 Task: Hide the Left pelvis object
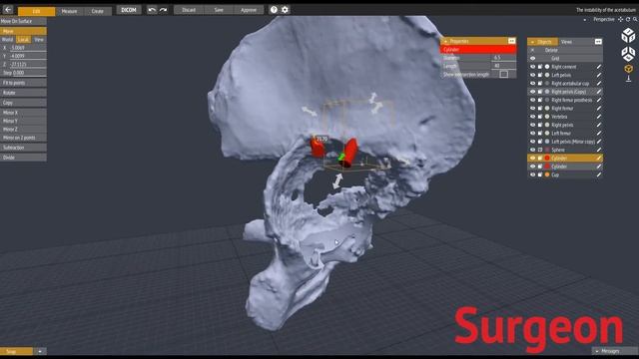(532, 75)
